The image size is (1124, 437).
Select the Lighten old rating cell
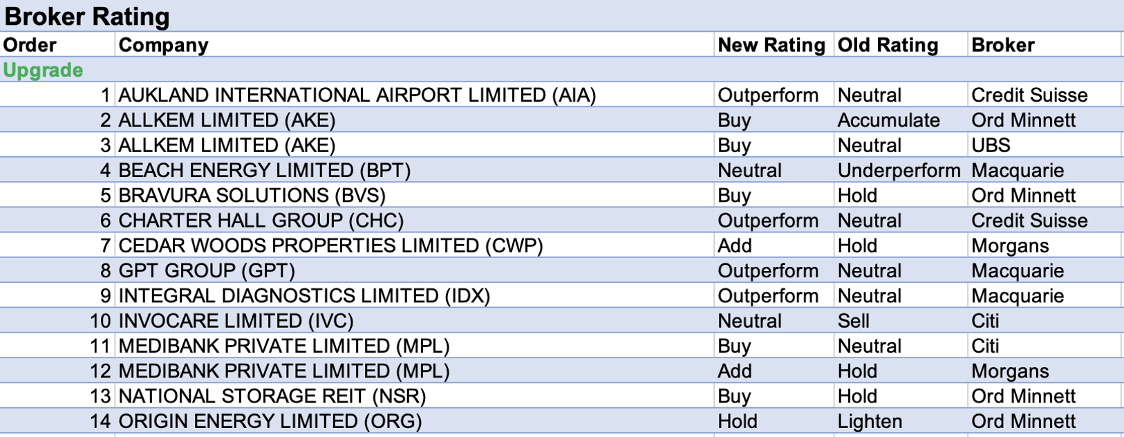[870, 421]
